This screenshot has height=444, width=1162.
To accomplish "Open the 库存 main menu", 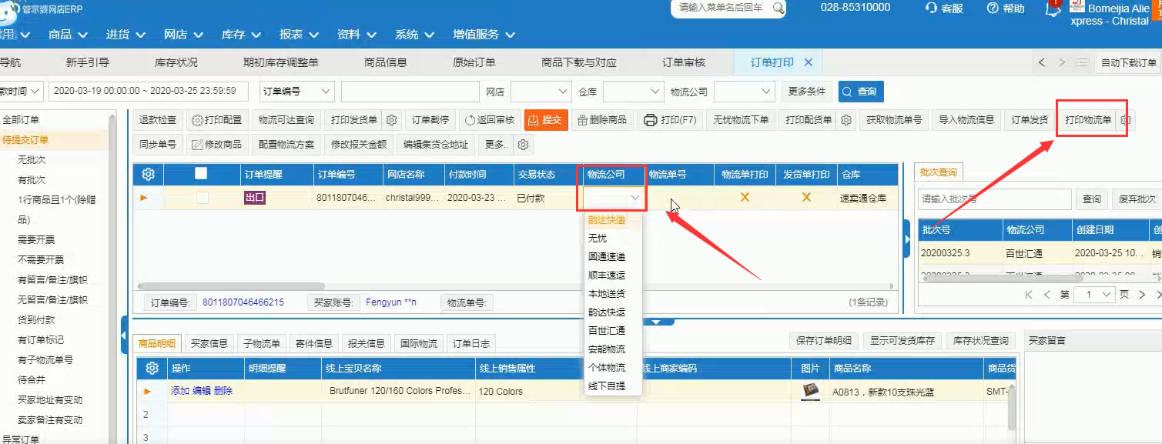I will coord(240,35).
